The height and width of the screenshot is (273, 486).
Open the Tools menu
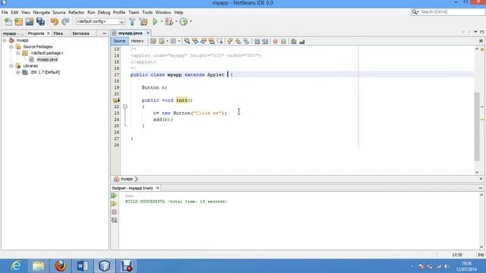147,12
